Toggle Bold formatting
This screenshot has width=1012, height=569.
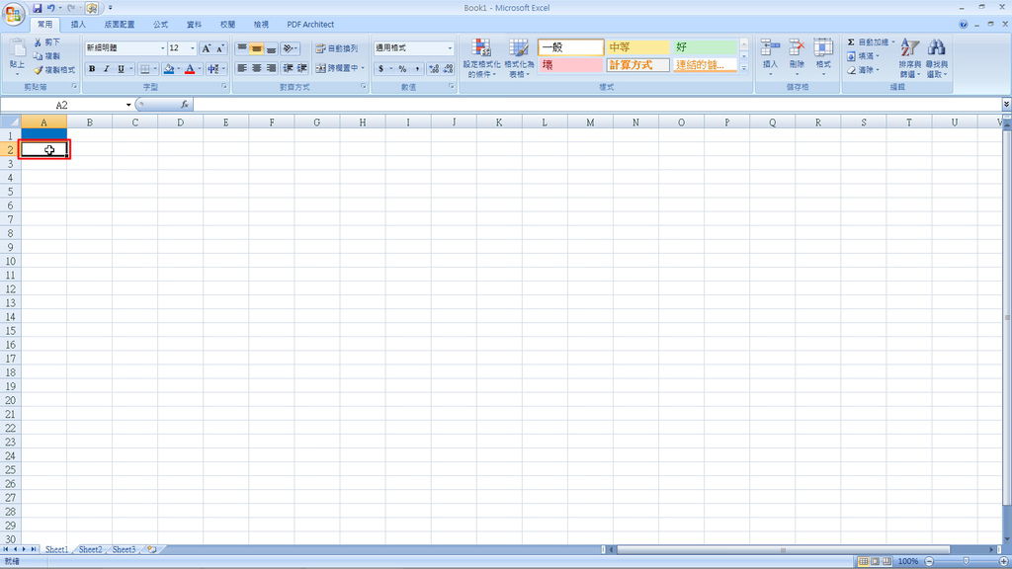point(92,68)
